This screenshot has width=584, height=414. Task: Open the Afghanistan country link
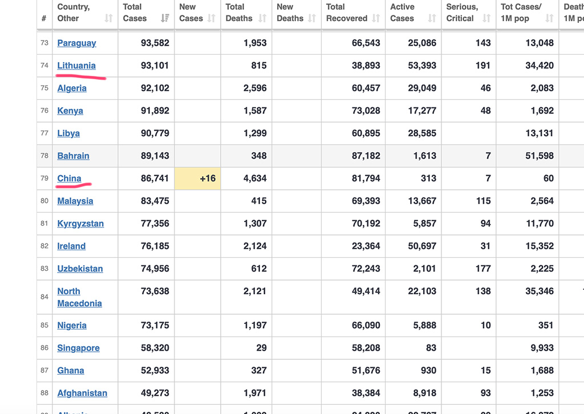coord(82,393)
